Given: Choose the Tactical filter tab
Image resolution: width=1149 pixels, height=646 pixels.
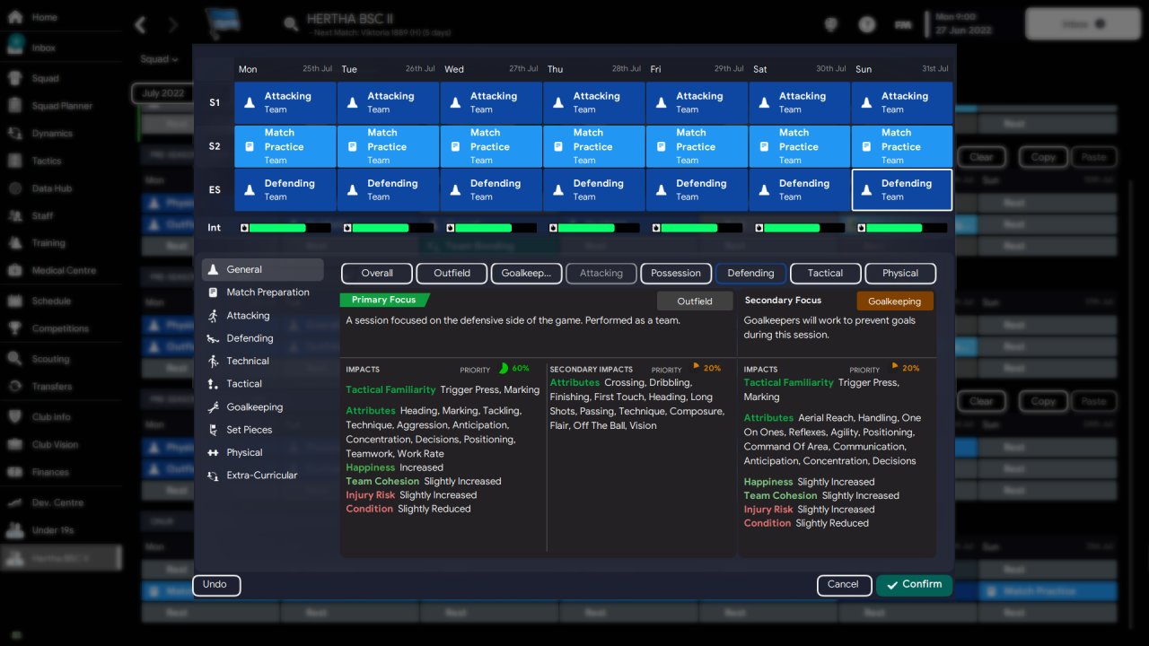Looking at the screenshot, I should click(825, 274).
